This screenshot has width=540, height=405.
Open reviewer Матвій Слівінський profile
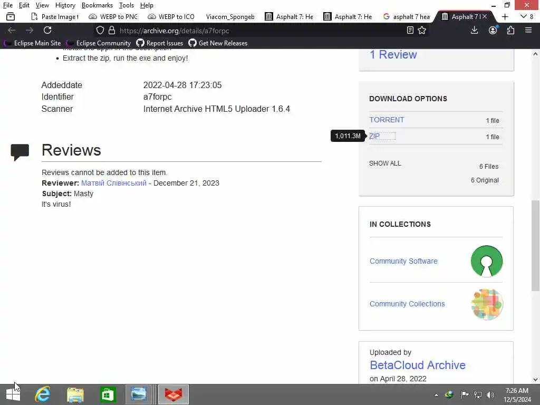tap(114, 183)
